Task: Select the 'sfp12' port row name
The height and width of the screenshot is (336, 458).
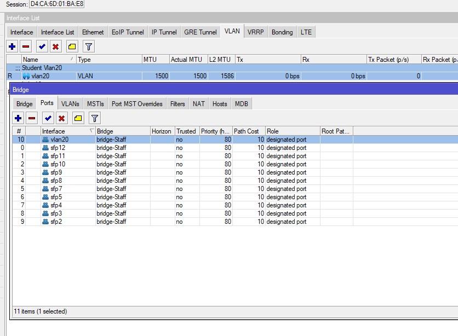Action: click(x=58, y=148)
